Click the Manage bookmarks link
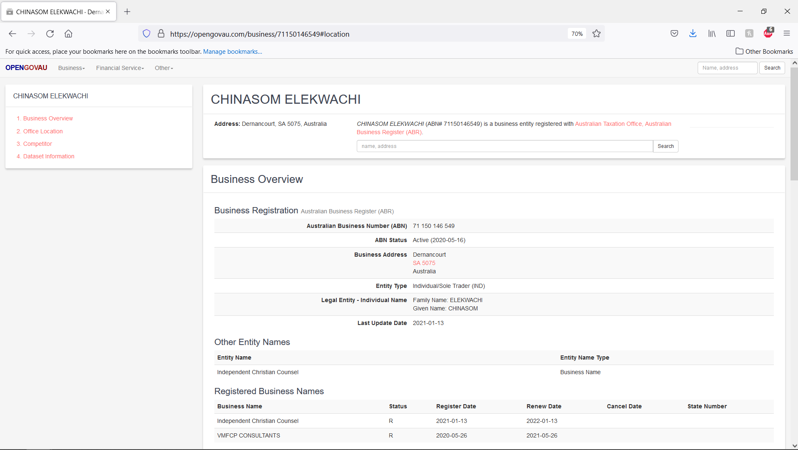Image resolution: width=798 pixels, height=450 pixels. point(232,52)
